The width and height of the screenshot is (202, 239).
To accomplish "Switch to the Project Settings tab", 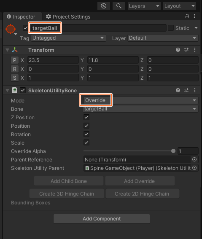I will pyautogui.click(x=68, y=16).
